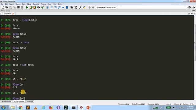Maximize the current pane icon
The image size is (196, 110).
(x=72, y=7)
